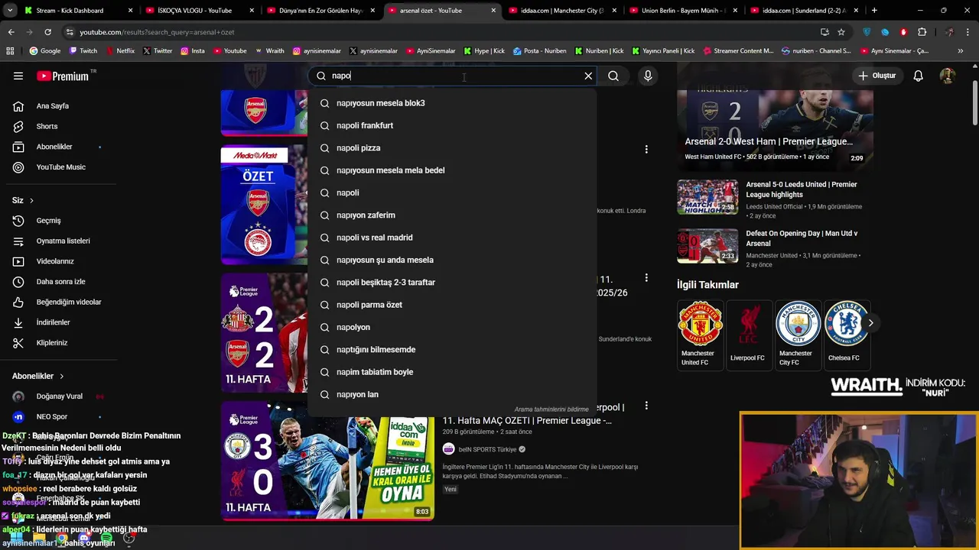Open Ana Sayfa in sidebar
Screen dimensions: 979x550
(54, 106)
